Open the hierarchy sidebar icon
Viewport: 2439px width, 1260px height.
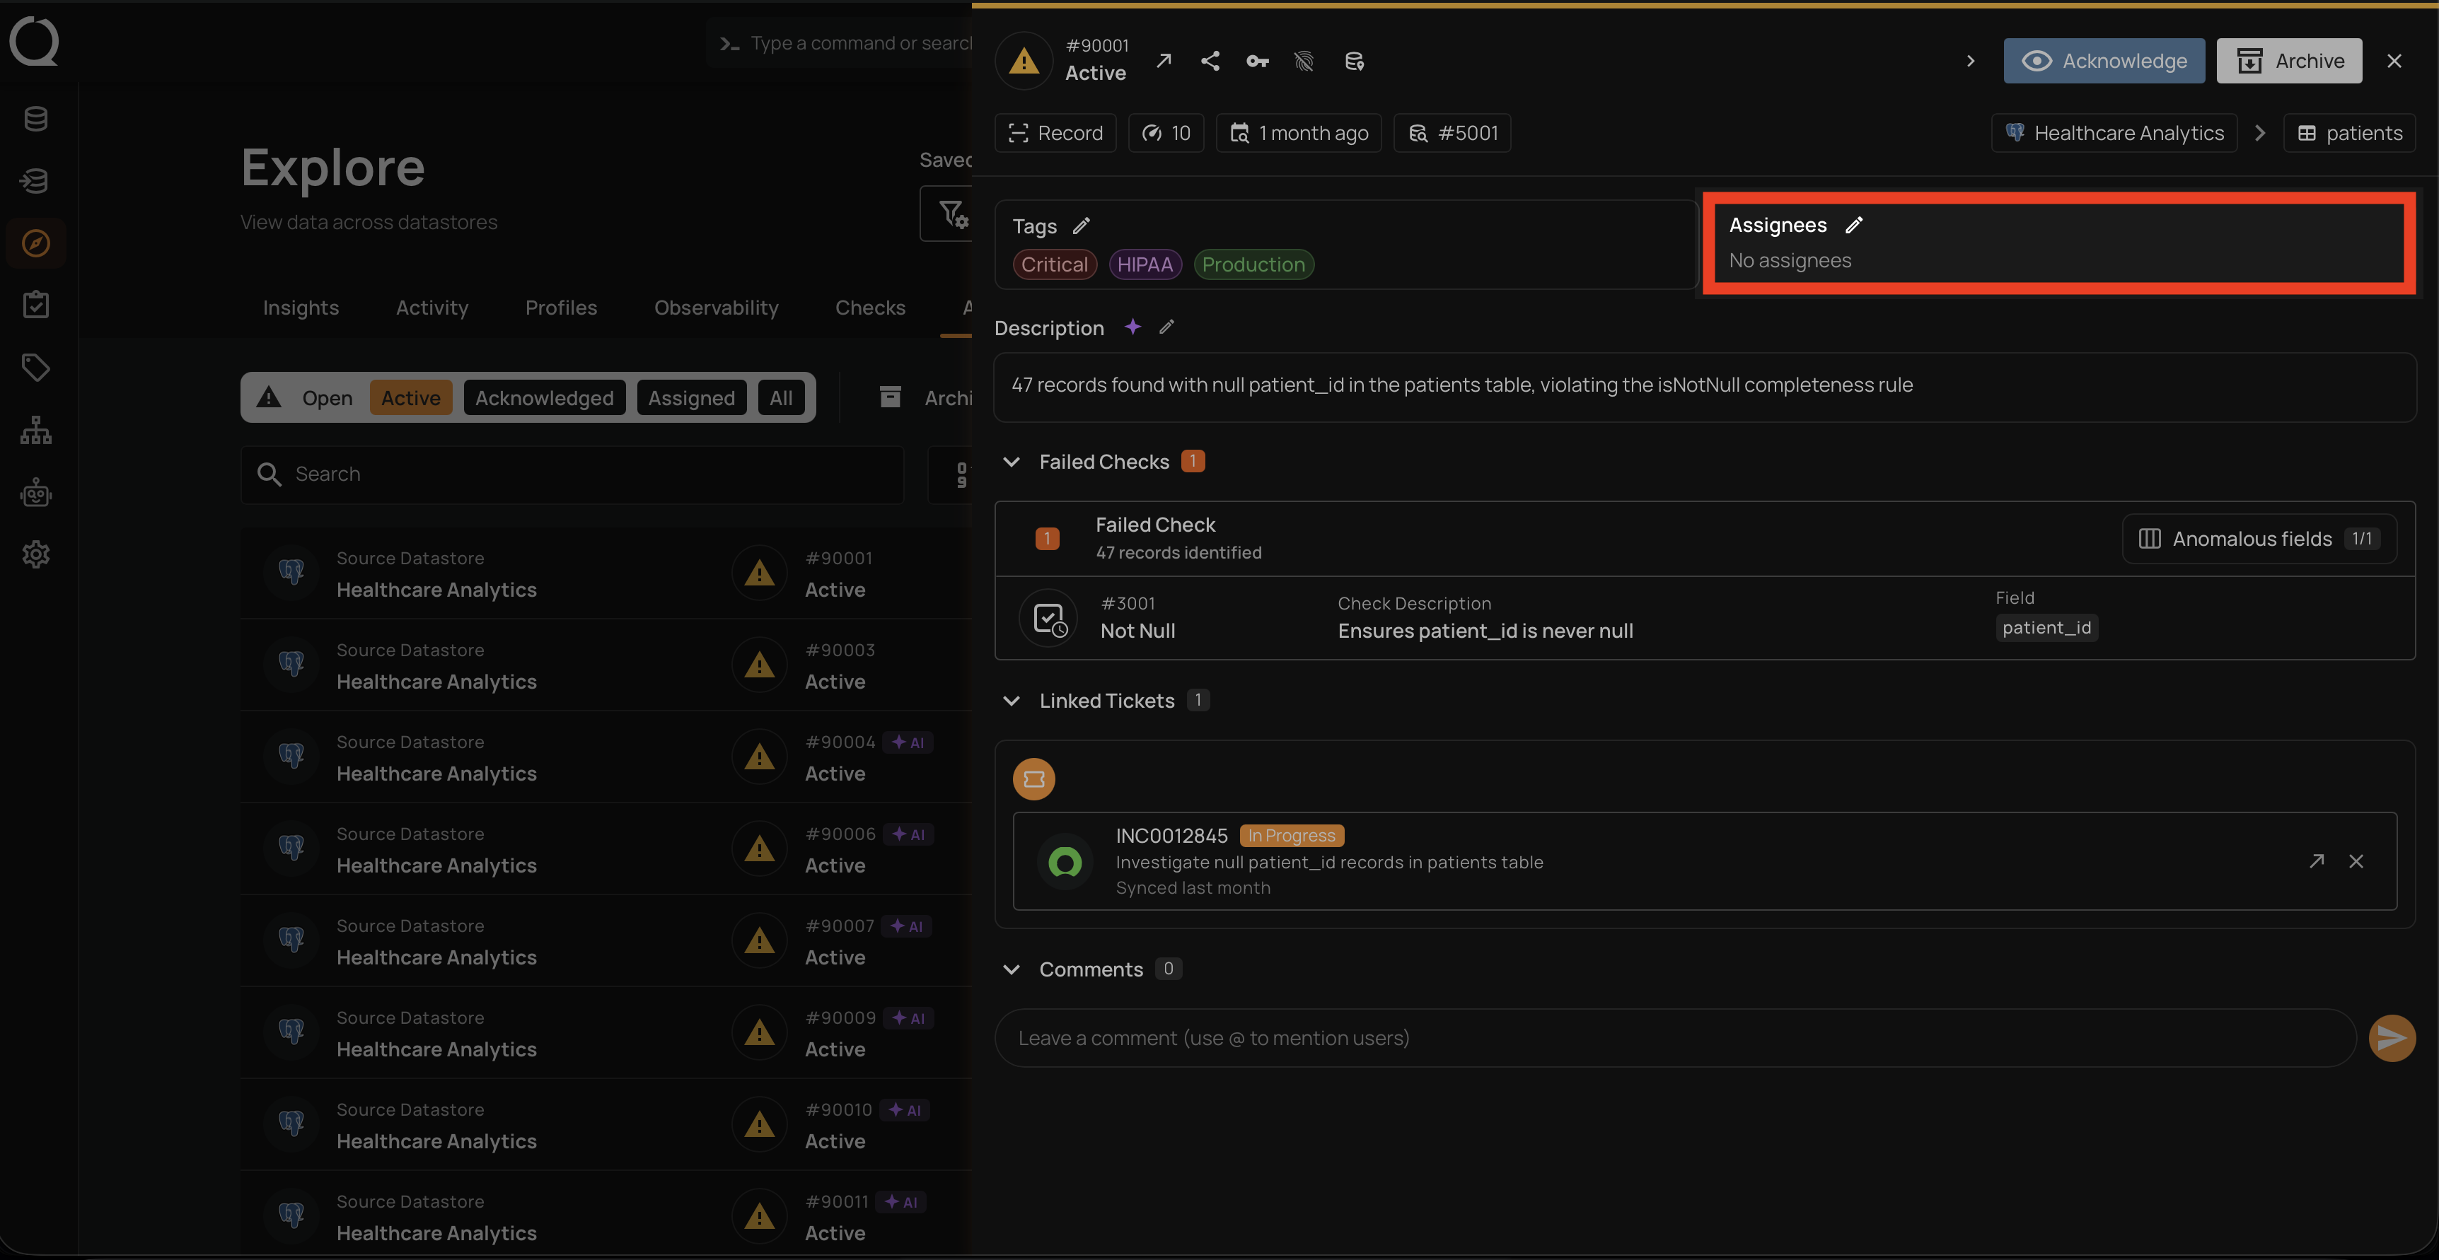(36, 430)
